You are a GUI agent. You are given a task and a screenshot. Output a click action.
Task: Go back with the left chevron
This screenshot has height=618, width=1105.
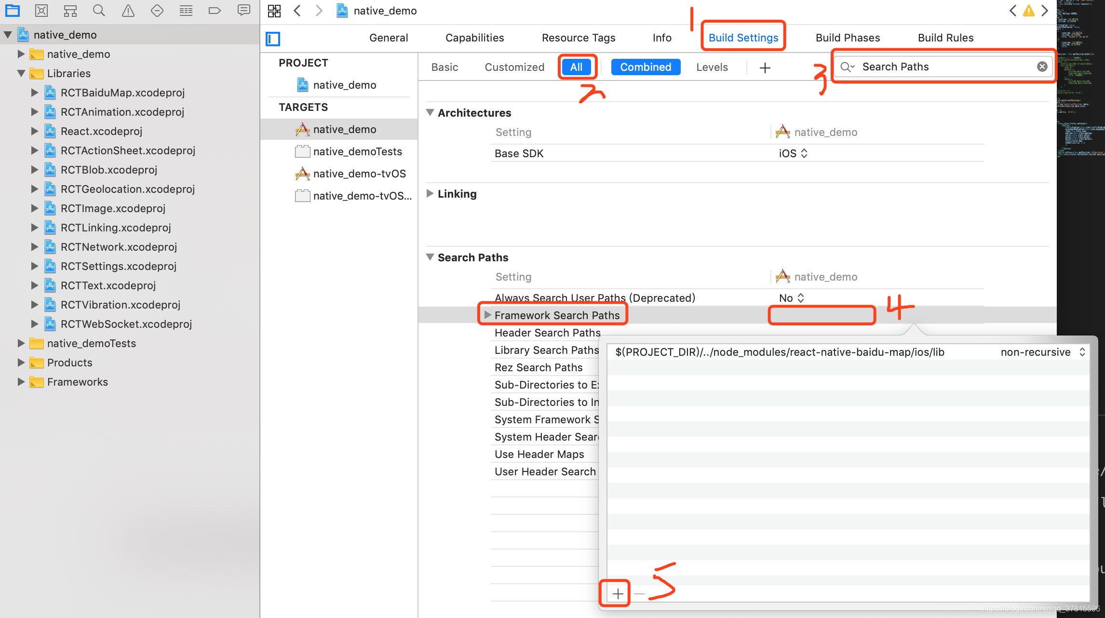pyautogui.click(x=297, y=11)
